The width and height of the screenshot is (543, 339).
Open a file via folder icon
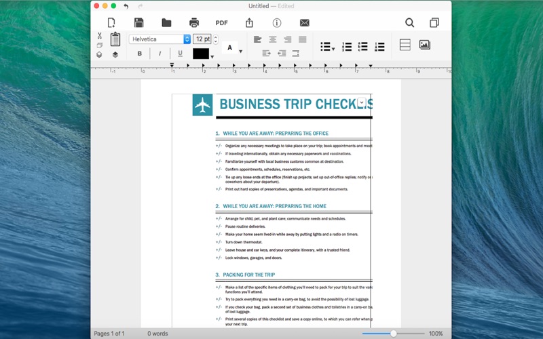tap(166, 23)
